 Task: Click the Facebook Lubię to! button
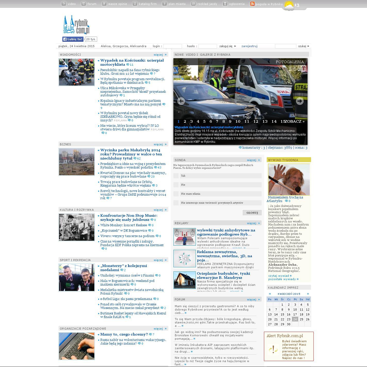(x=73, y=39)
